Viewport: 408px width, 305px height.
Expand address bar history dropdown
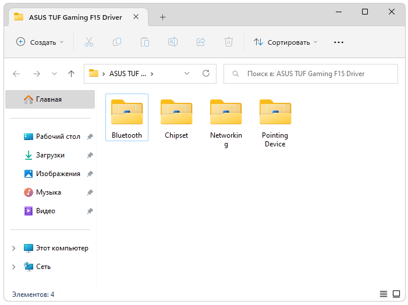coord(187,74)
